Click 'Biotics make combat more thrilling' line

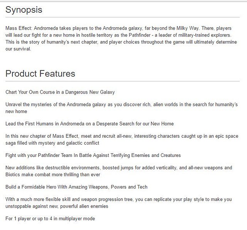click(x=53, y=175)
